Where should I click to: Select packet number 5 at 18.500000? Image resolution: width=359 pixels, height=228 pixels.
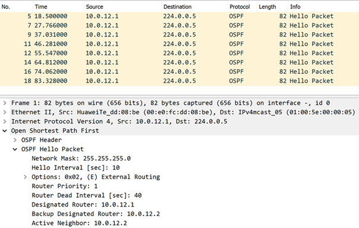pyautogui.click(x=179, y=16)
